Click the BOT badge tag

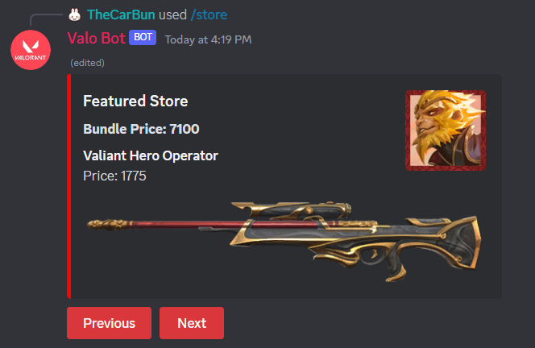[x=143, y=38]
